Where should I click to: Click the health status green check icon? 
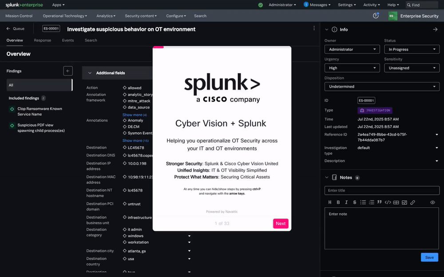coord(261,5)
